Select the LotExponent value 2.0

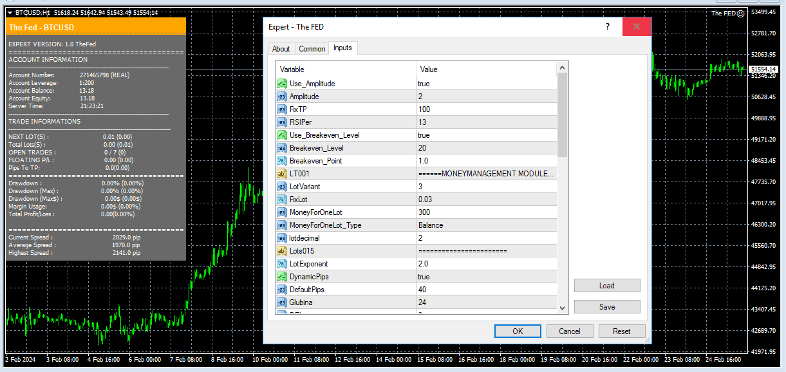click(x=486, y=264)
